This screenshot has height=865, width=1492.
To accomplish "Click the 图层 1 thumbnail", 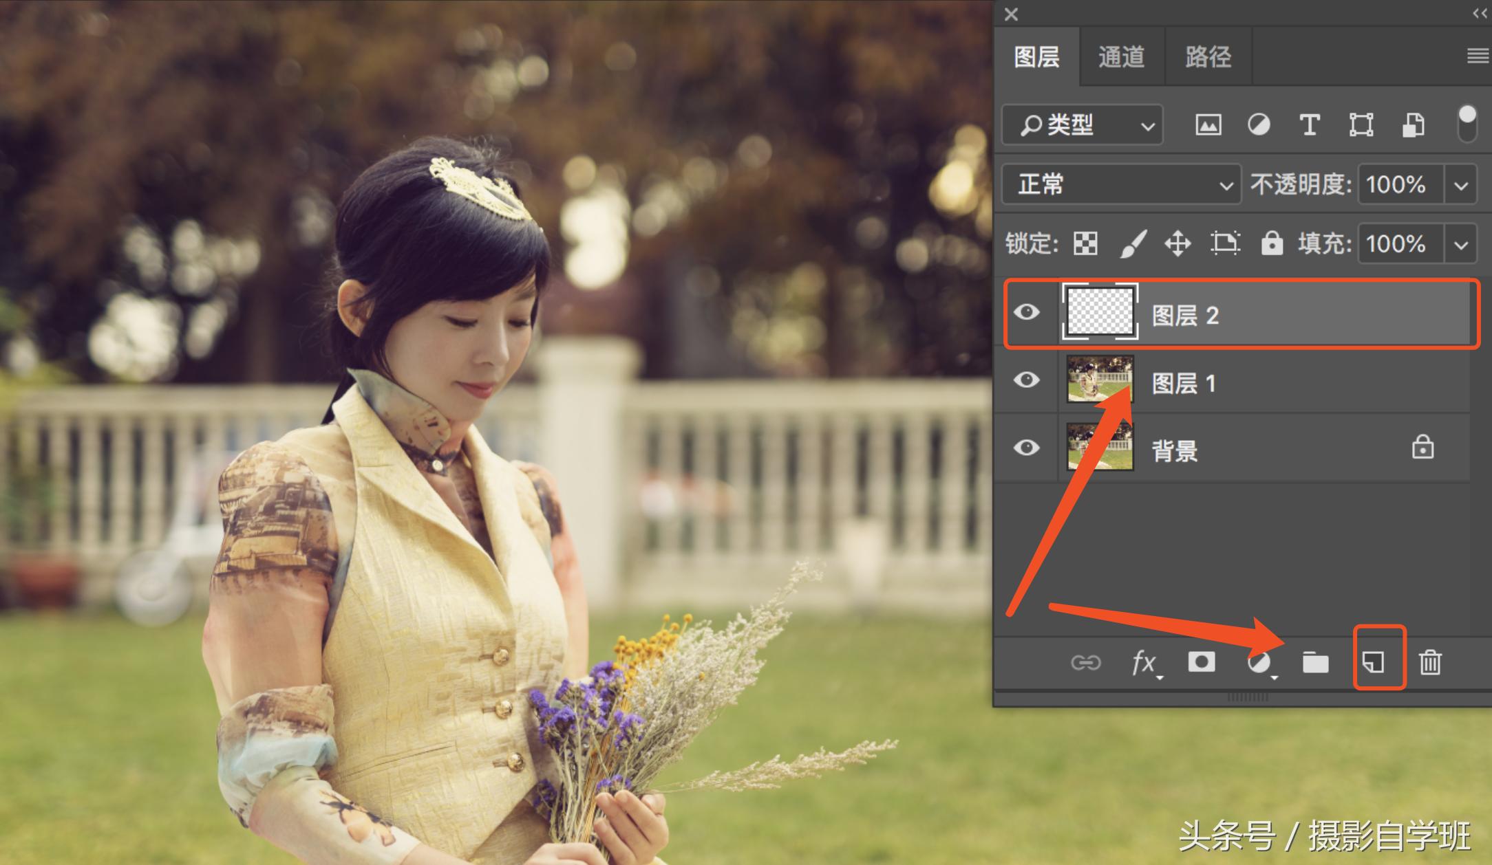I will click(1099, 380).
